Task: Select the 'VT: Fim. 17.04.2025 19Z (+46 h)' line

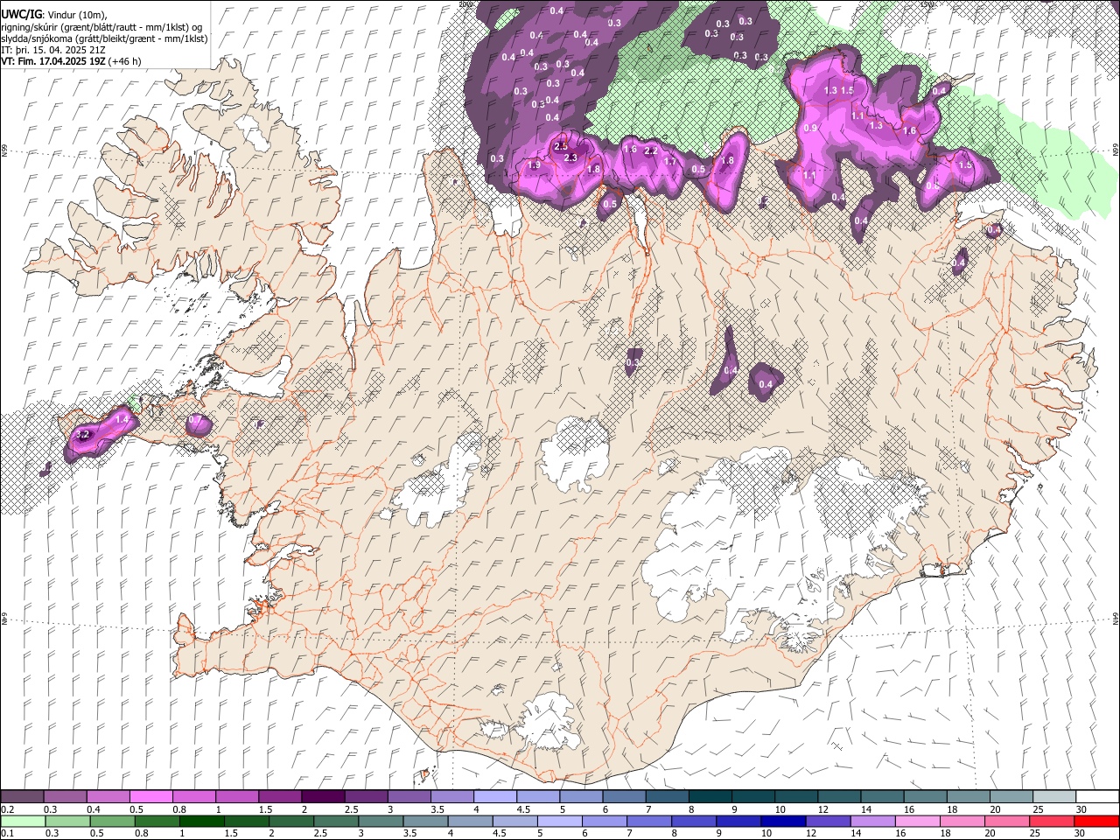Action: point(71,61)
